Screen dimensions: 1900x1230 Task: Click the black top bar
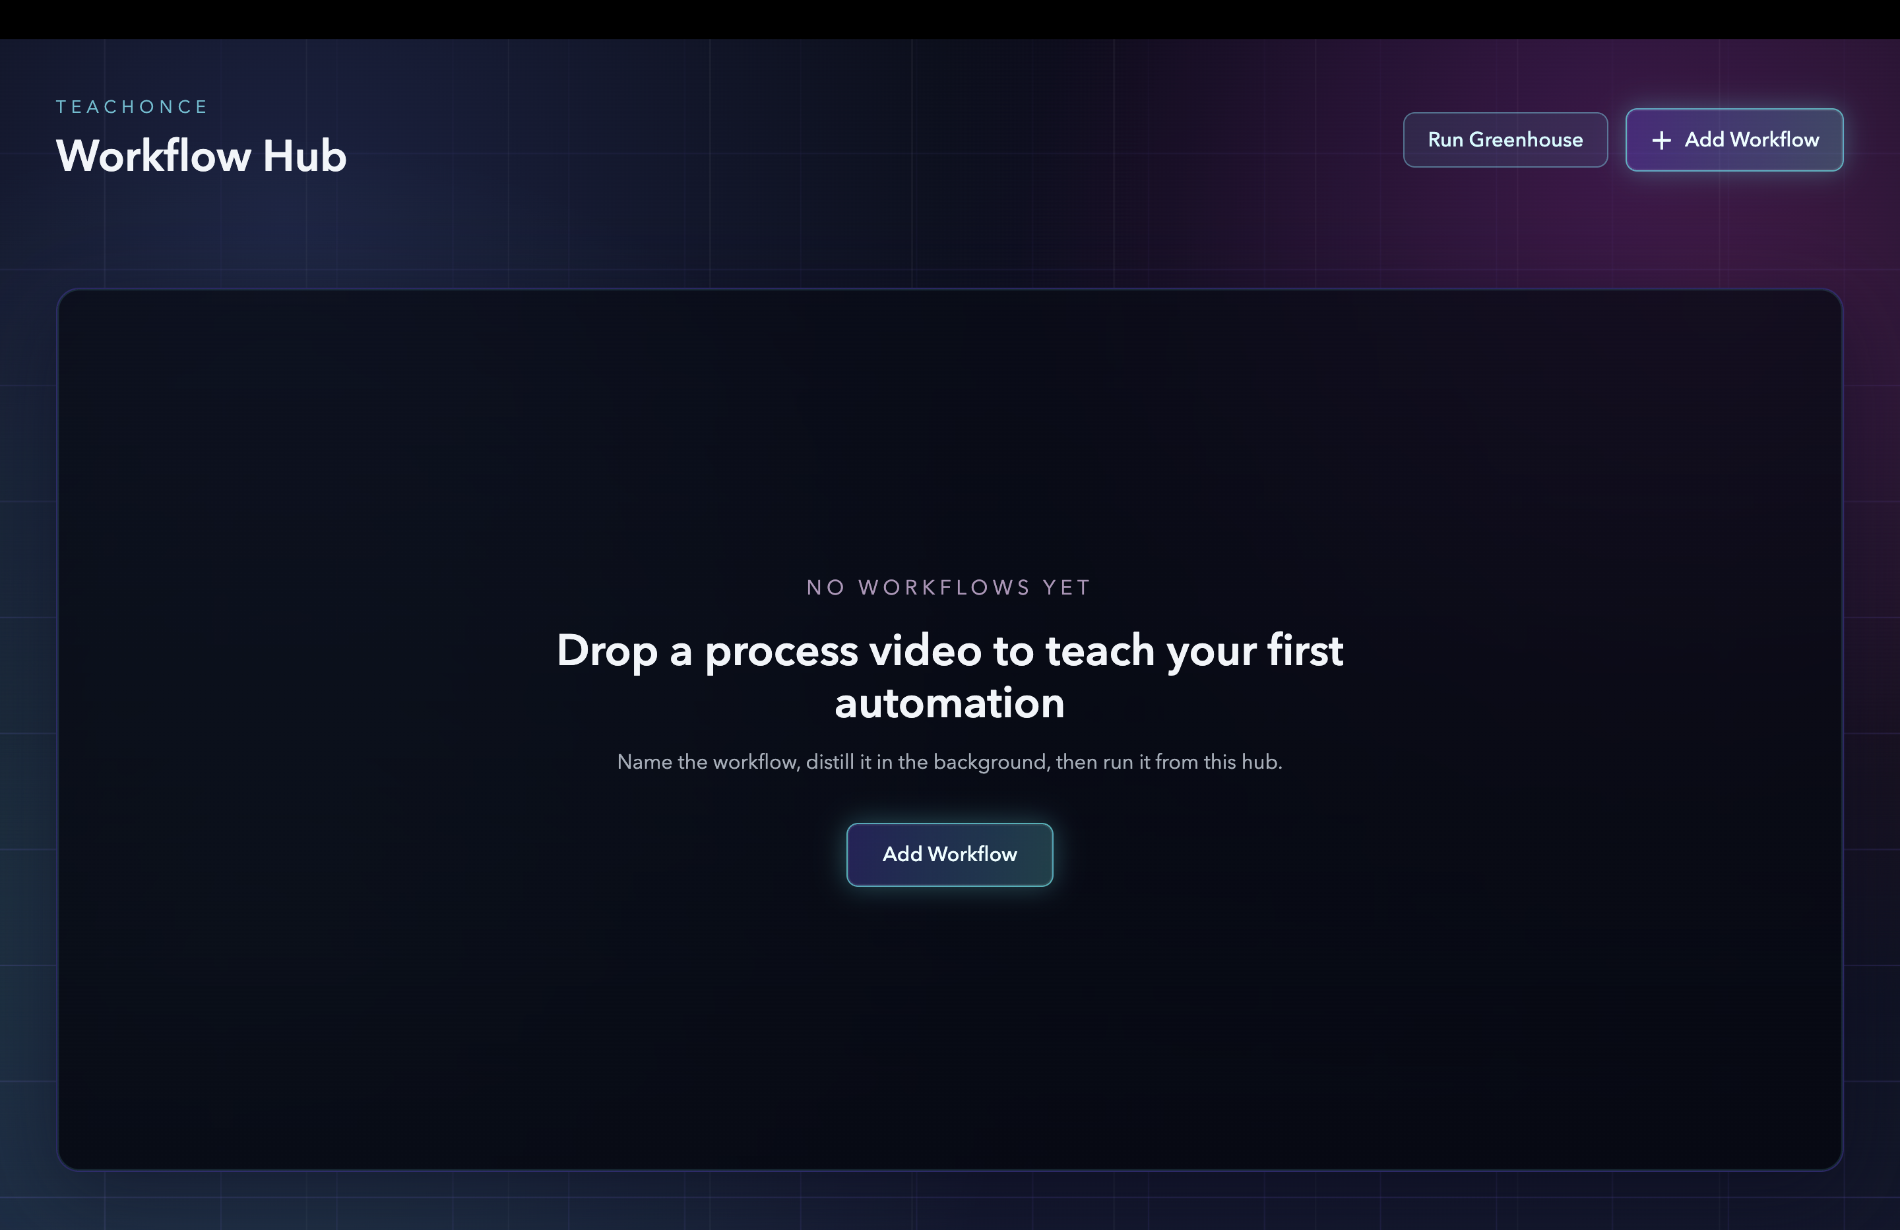(949, 18)
